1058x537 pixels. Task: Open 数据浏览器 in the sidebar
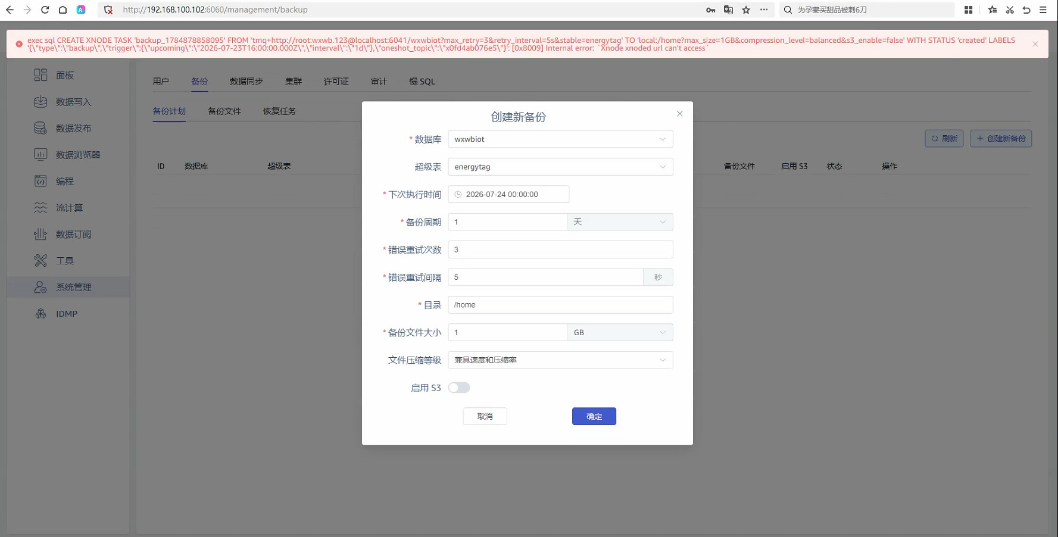tap(68, 155)
